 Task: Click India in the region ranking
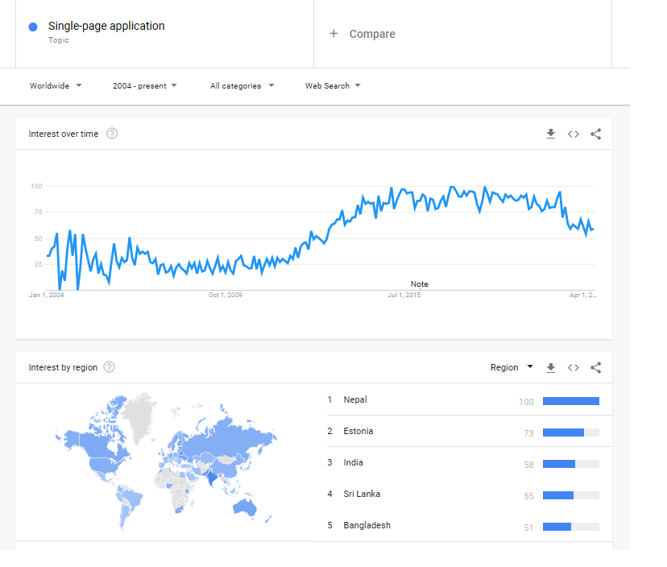pos(353,462)
